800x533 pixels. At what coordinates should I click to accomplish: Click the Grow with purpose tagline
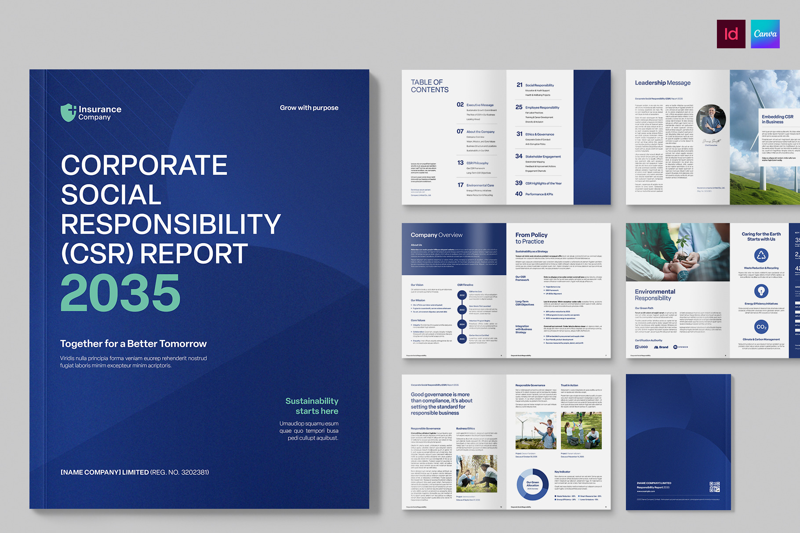click(309, 108)
